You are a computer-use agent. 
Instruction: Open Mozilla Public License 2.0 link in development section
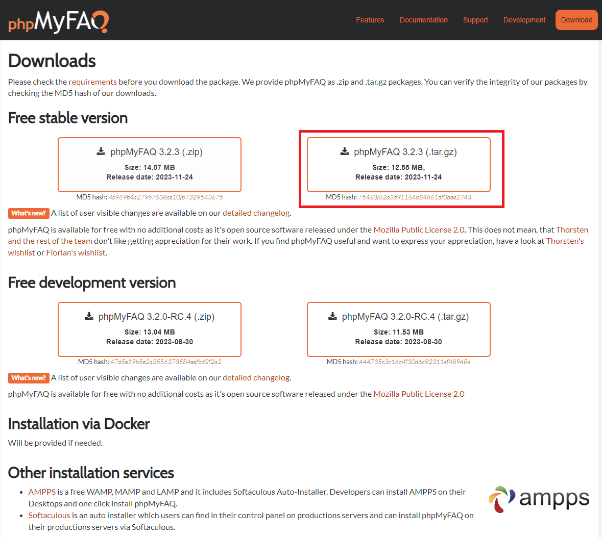[419, 394]
